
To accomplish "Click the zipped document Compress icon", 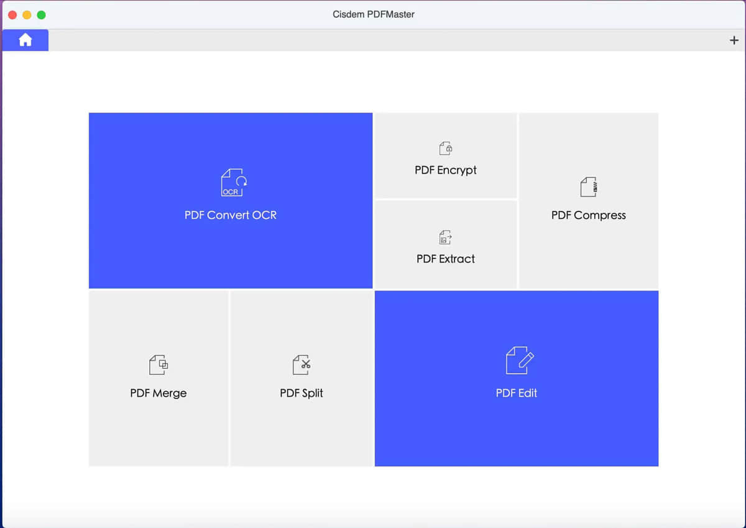I will 589,187.
